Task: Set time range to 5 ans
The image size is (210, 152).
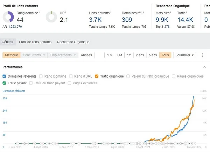Action: coord(153,55)
